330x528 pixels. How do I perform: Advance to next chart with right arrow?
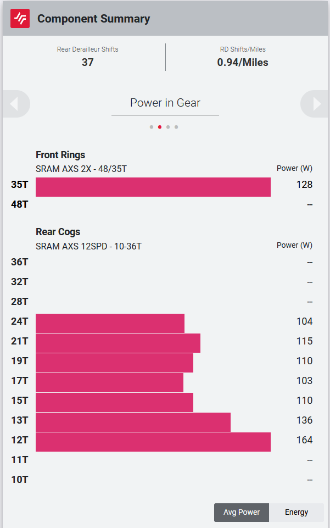click(x=315, y=104)
